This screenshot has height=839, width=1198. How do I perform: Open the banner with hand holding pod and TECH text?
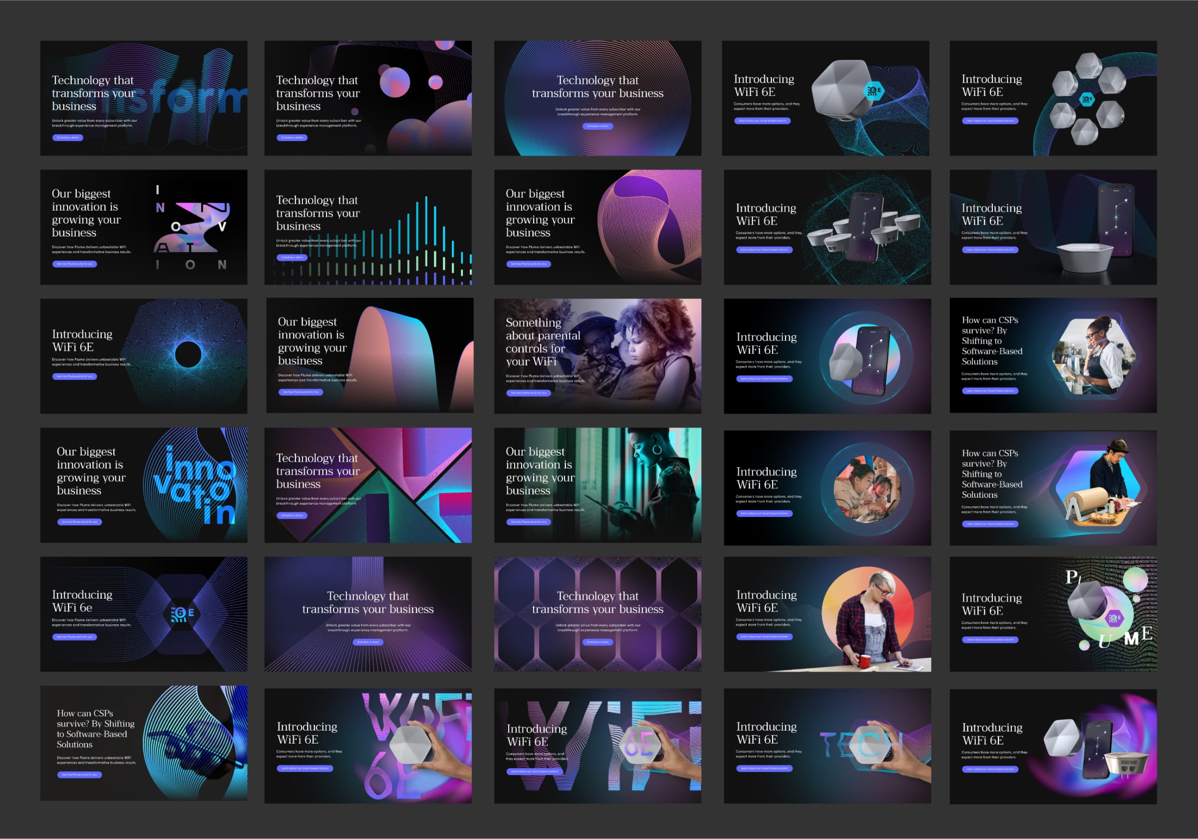pos(827,746)
